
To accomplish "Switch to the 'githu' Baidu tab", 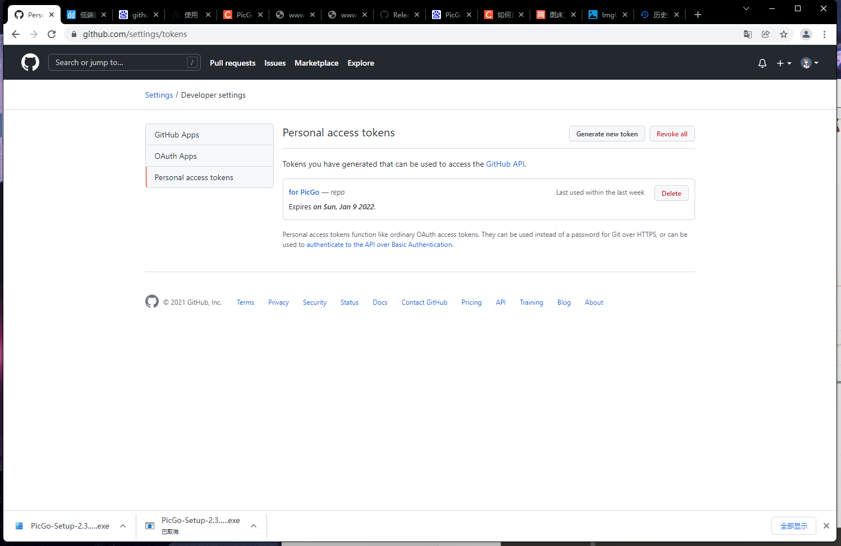I will (x=139, y=15).
